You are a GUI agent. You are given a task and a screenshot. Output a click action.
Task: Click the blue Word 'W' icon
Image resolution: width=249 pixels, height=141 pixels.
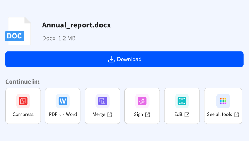tap(63, 101)
